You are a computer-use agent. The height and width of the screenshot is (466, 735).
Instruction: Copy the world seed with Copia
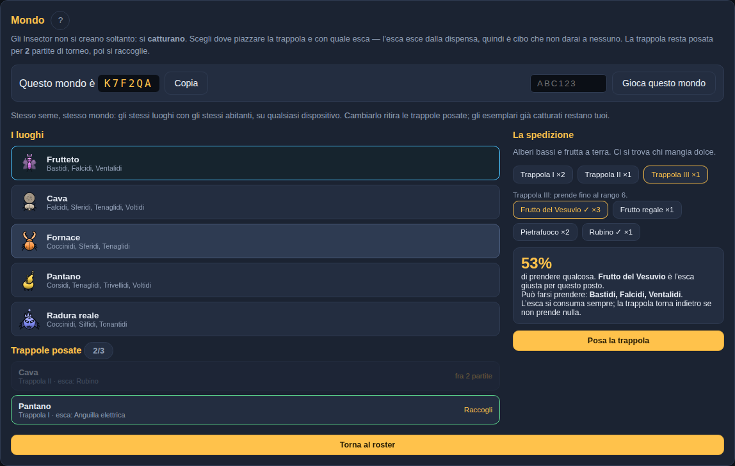tap(186, 83)
